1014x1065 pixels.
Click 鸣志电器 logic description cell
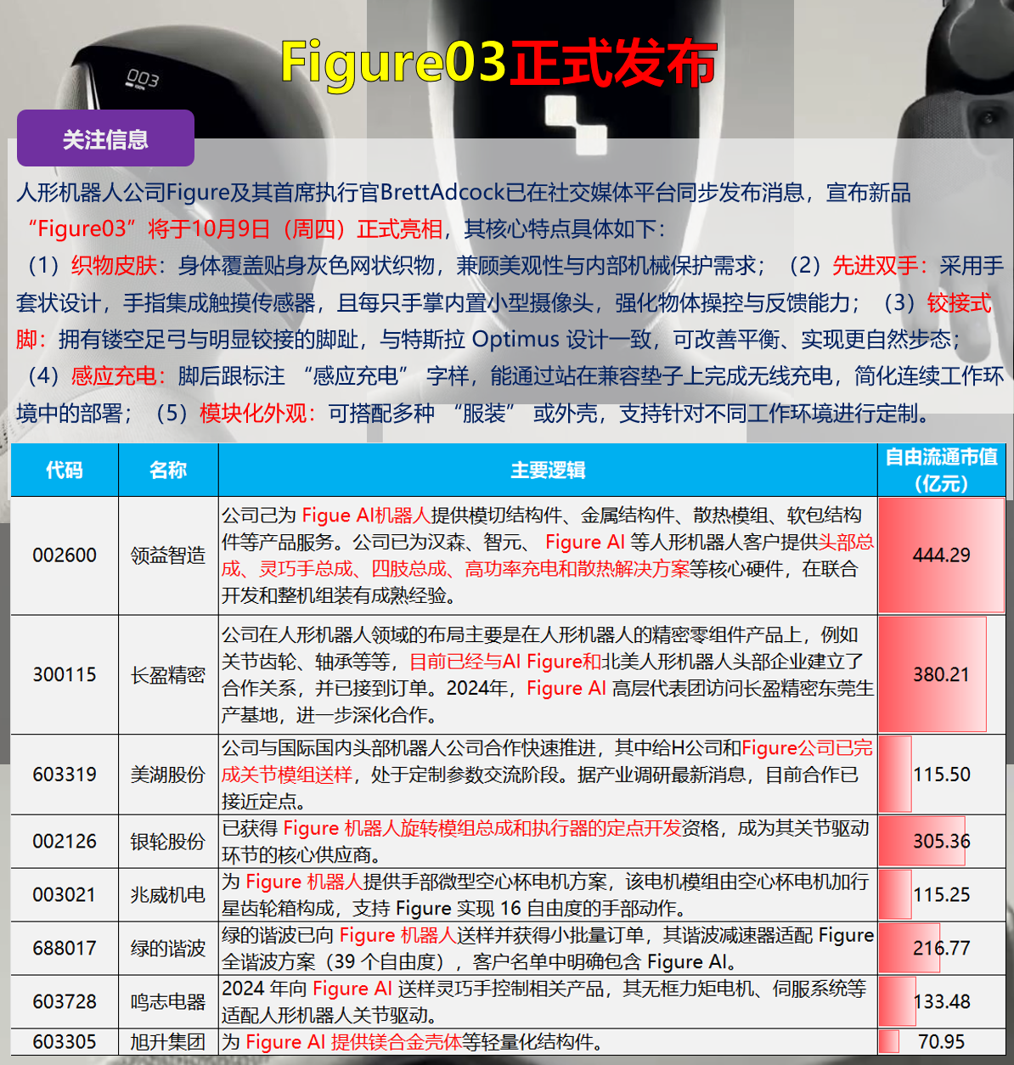[548, 1001]
